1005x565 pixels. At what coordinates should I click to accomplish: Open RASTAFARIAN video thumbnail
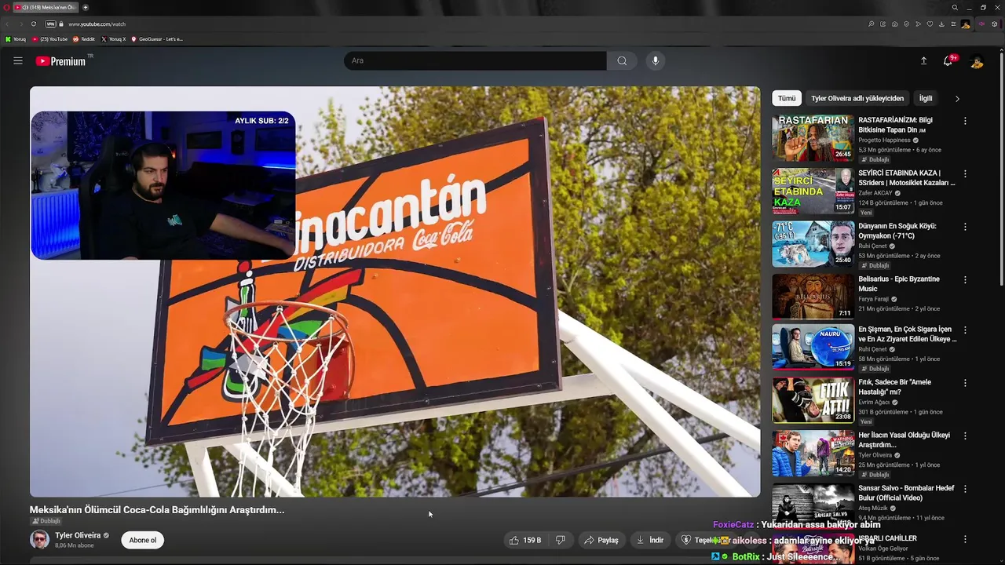[813, 138]
